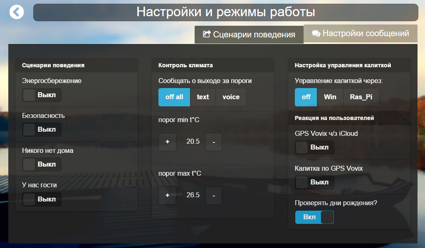Select "off all" in climate notifications
The height and width of the screenshot is (248, 425).
click(x=174, y=97)
